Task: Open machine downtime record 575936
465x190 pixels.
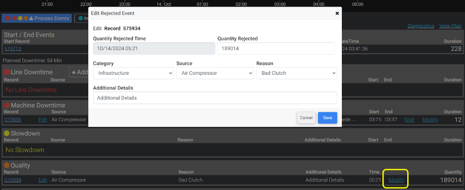Action: [13, 120]
